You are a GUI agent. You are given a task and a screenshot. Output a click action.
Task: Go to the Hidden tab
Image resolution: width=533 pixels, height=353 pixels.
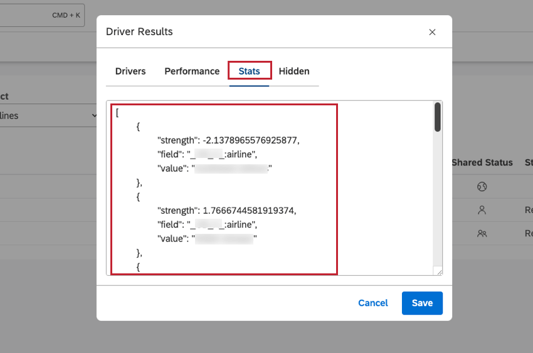[294, 71]
